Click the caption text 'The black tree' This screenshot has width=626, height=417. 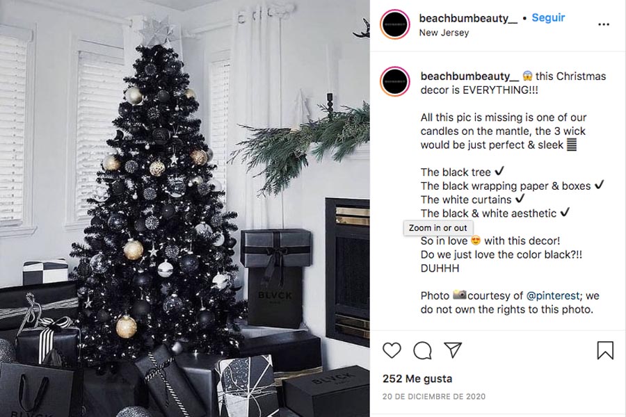pyautogui.click(x=456, y=172)
